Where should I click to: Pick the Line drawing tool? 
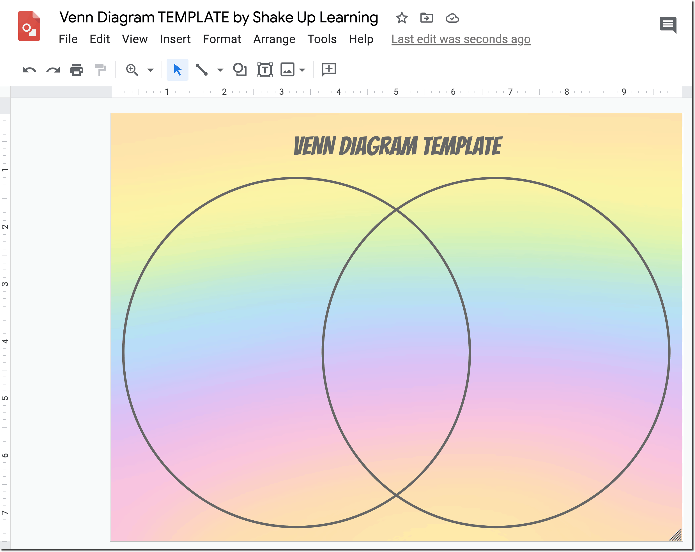tap(202, 70)
